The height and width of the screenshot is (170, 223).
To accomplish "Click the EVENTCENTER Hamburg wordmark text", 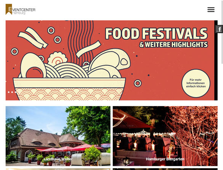I will [24, 11].
